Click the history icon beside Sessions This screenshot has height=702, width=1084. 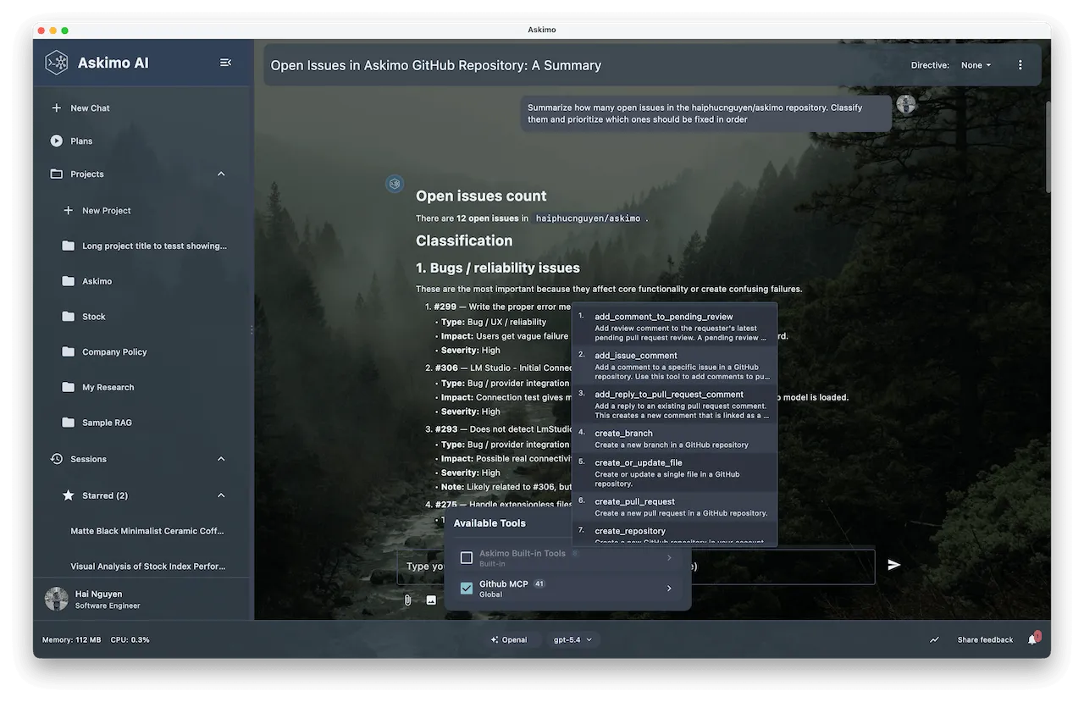click(57, 459)
